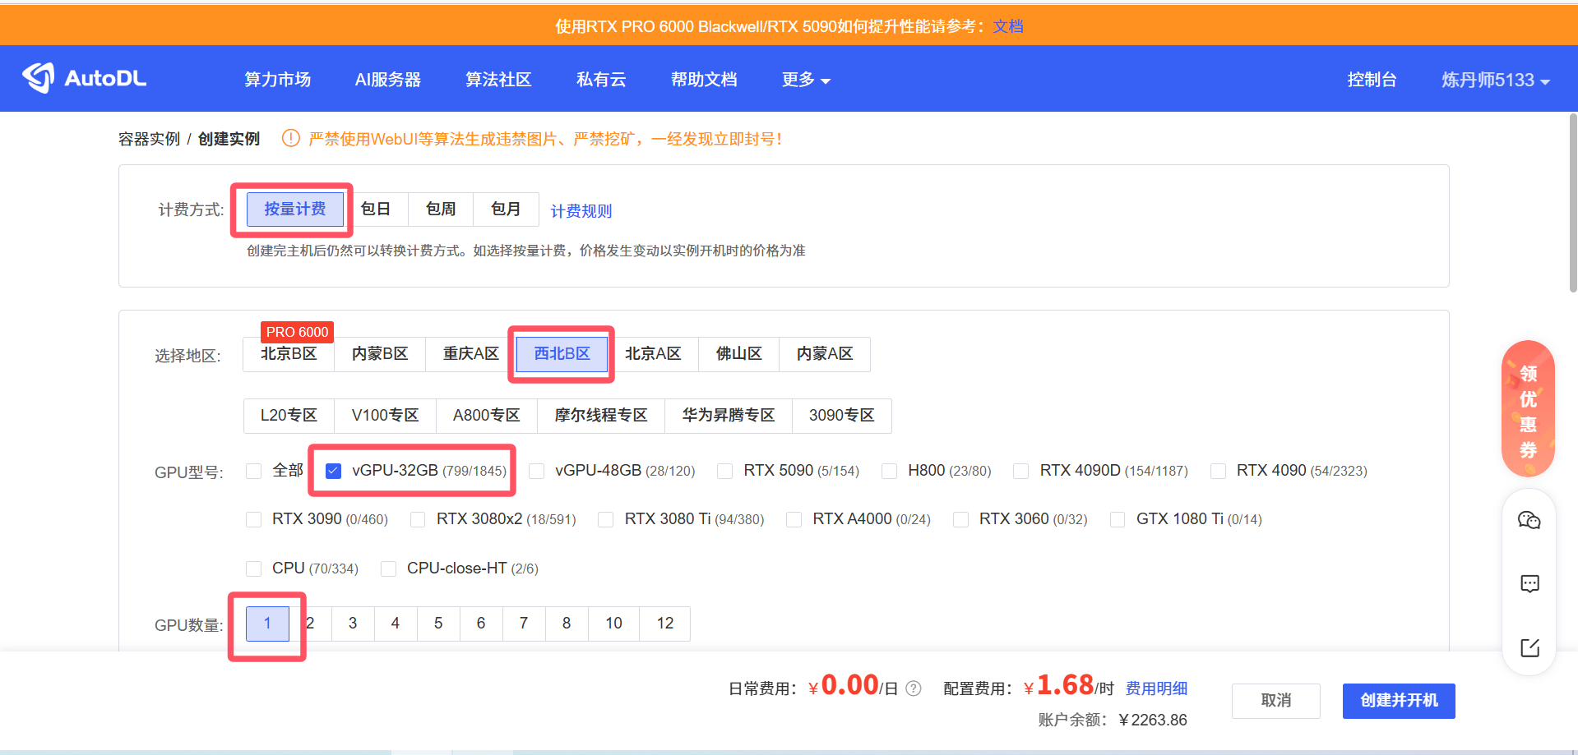Check the CPU-close-HT option
Screen dimensions: 1578x755
pos(388,568)
